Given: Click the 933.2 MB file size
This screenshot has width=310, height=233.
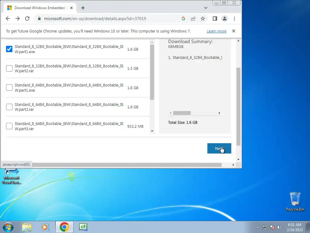Looking at the screenshot, I should click(x=135, y=127).
